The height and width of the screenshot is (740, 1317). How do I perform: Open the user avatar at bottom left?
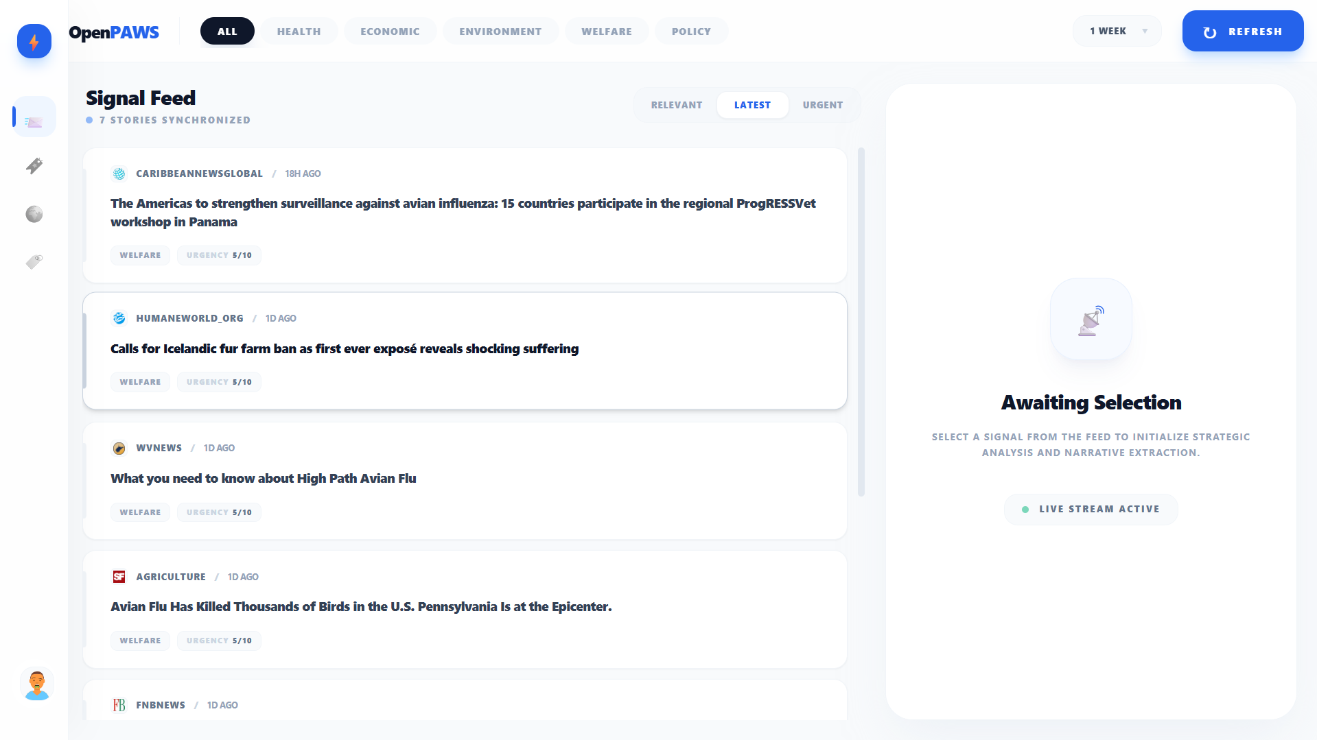pyautogui.click(x=37, y=684)
